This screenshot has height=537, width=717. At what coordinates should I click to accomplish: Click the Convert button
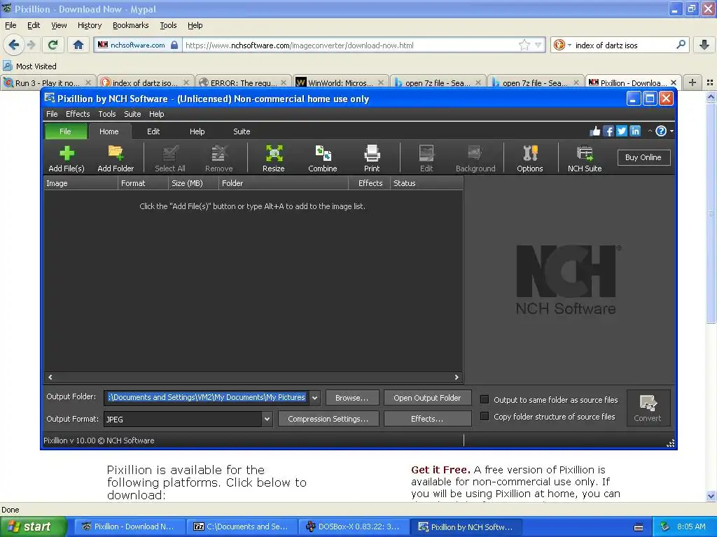[648, 408]
